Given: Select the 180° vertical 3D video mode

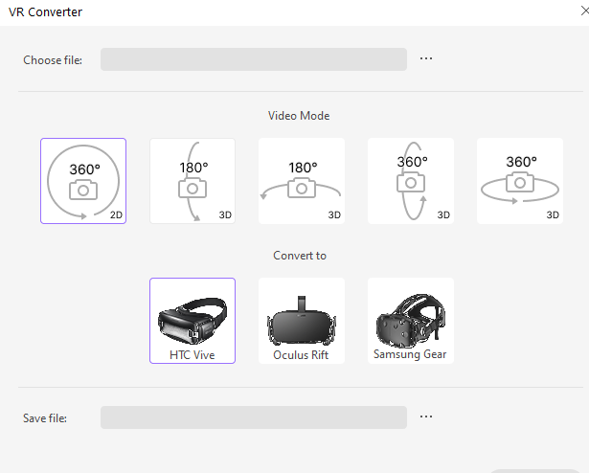Looking at the screenshot, I should 193,181.
